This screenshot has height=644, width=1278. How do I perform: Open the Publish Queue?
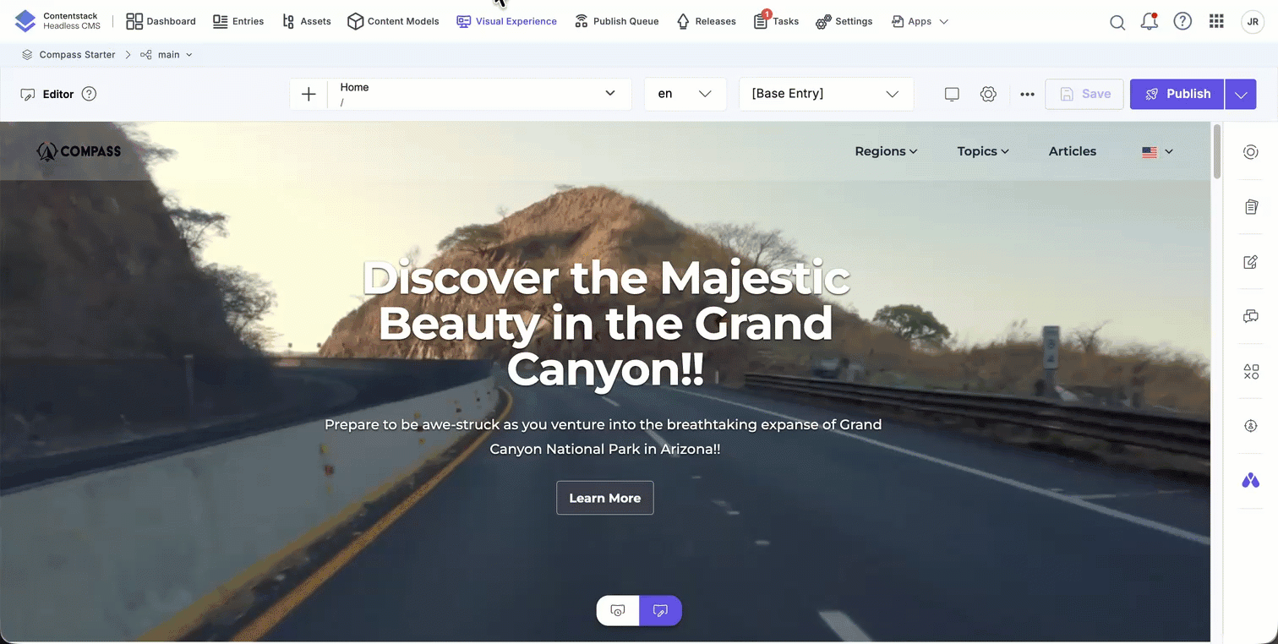click(616, 21)
